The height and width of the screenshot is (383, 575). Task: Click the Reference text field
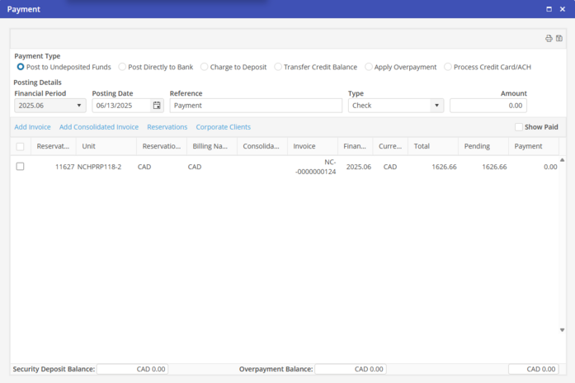[x=256, y=106]
